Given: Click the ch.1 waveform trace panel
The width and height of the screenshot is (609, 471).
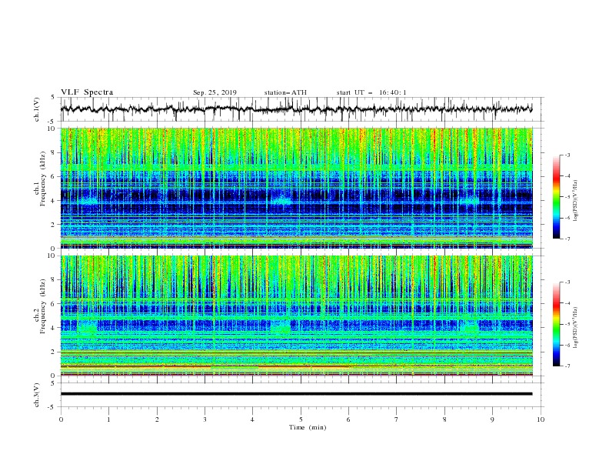Looking at the screenshot, I should click(301, 109).
